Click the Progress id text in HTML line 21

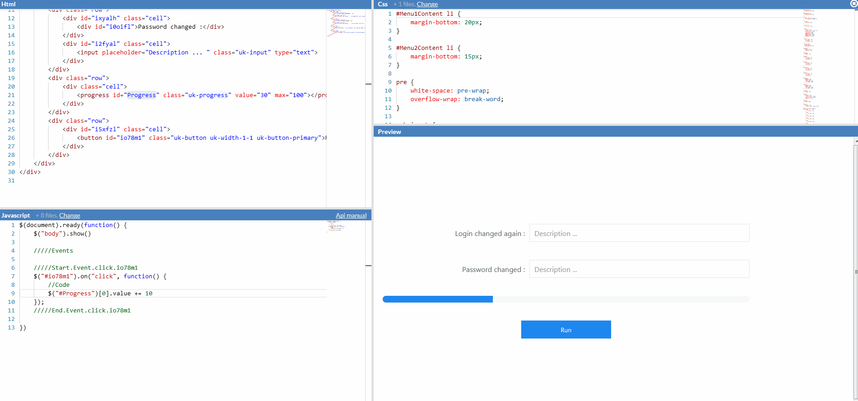click(141, 95)
